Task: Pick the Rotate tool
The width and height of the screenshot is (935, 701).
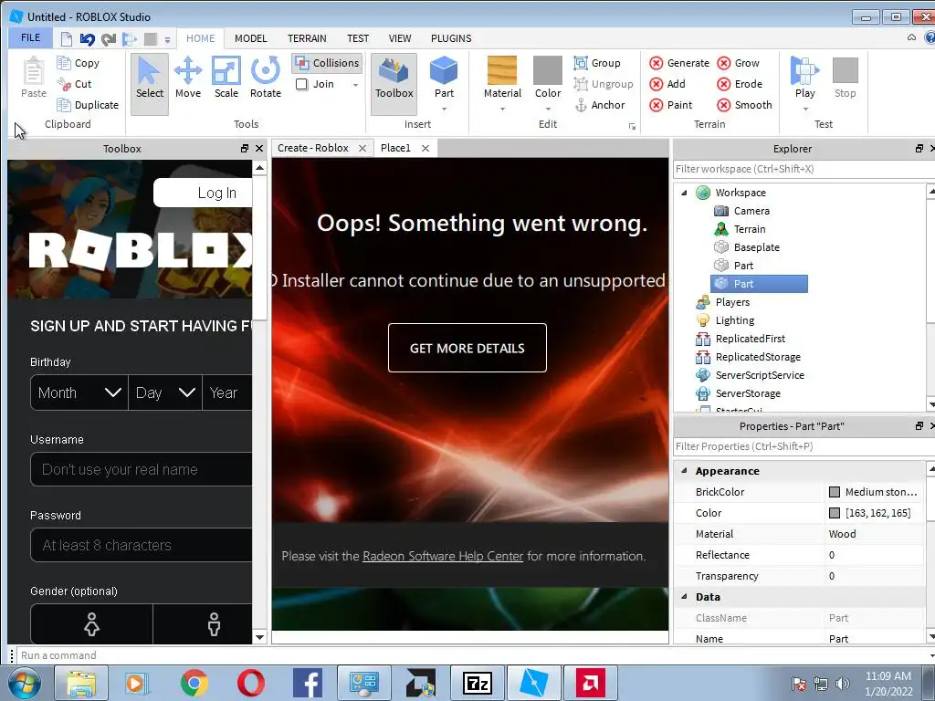Action: click(266, 78)
